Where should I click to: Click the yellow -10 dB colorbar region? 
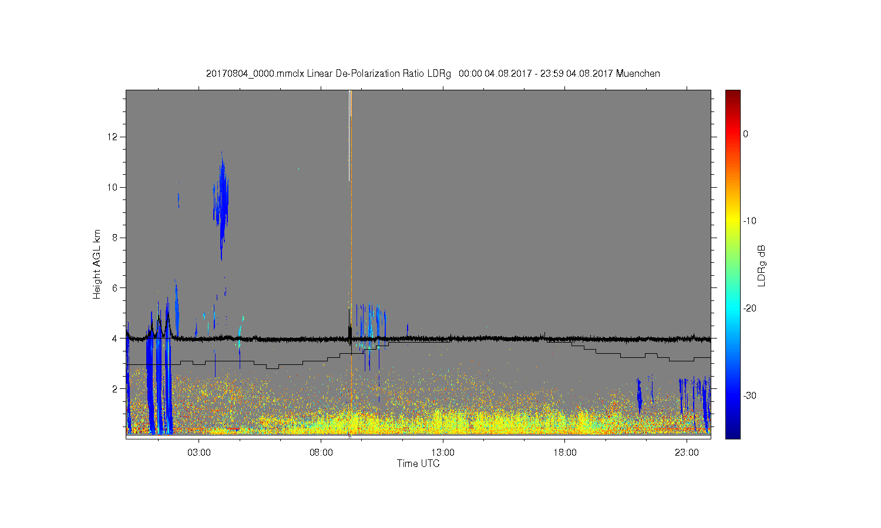click(x=732, y=221)
